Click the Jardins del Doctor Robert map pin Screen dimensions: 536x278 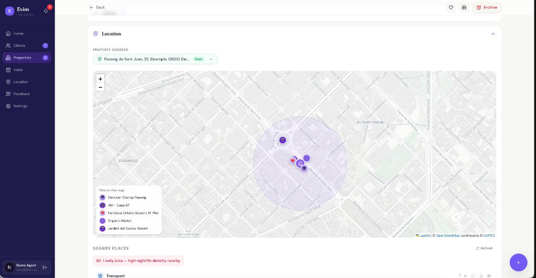(283, 140)
